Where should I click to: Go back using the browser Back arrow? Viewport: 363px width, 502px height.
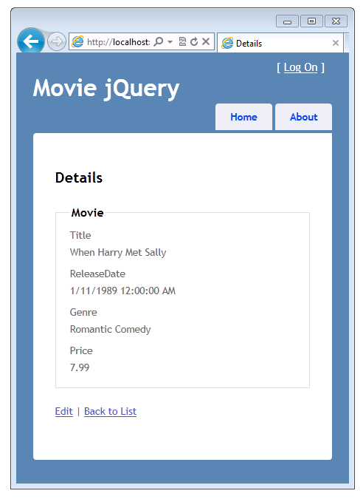31,41
